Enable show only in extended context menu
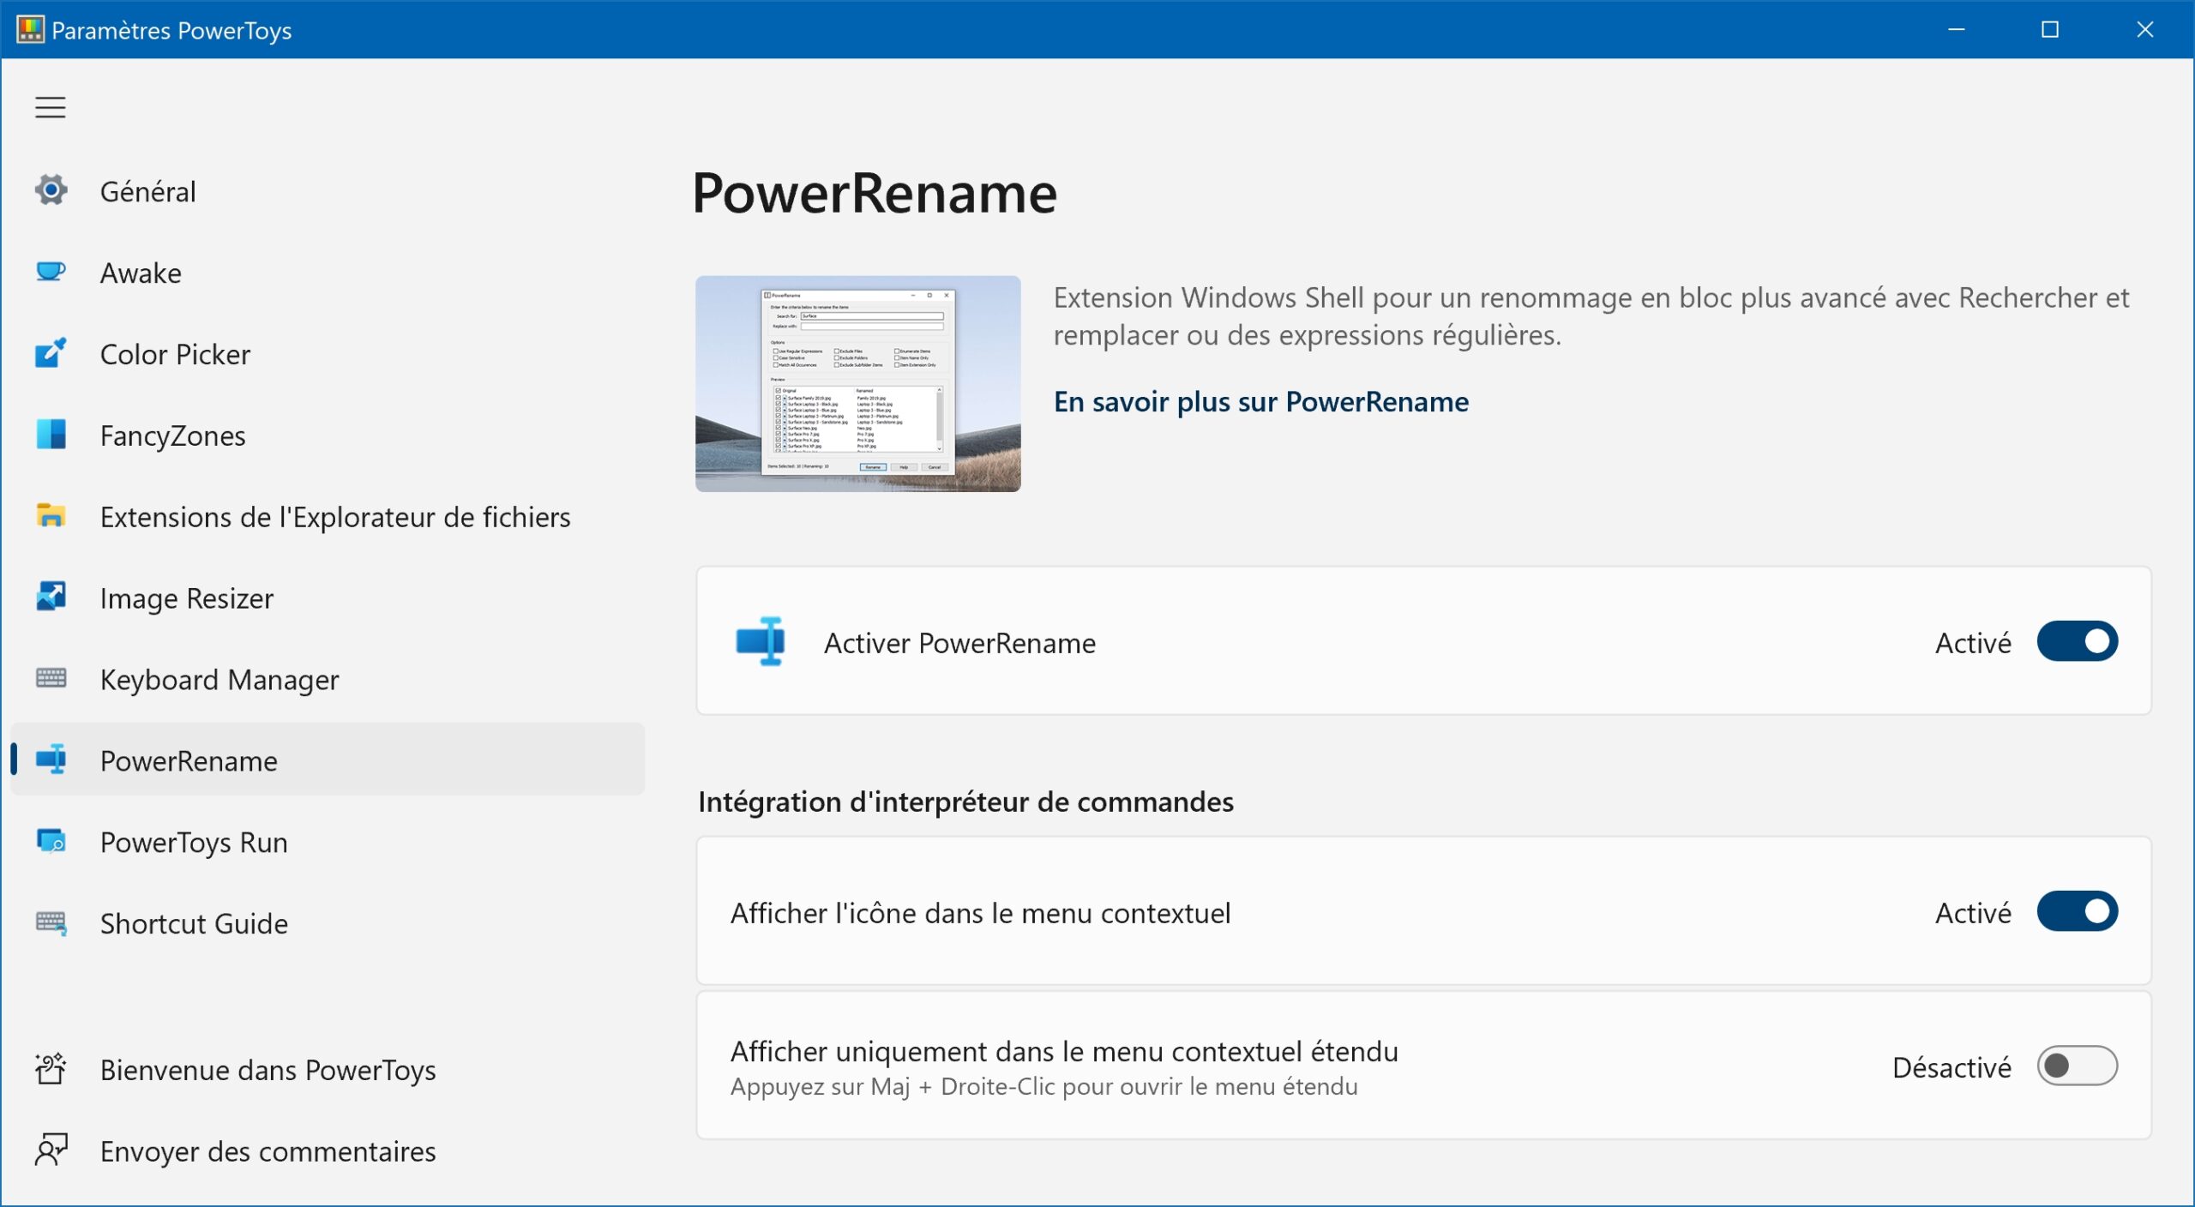 tap(2077, 1066)
